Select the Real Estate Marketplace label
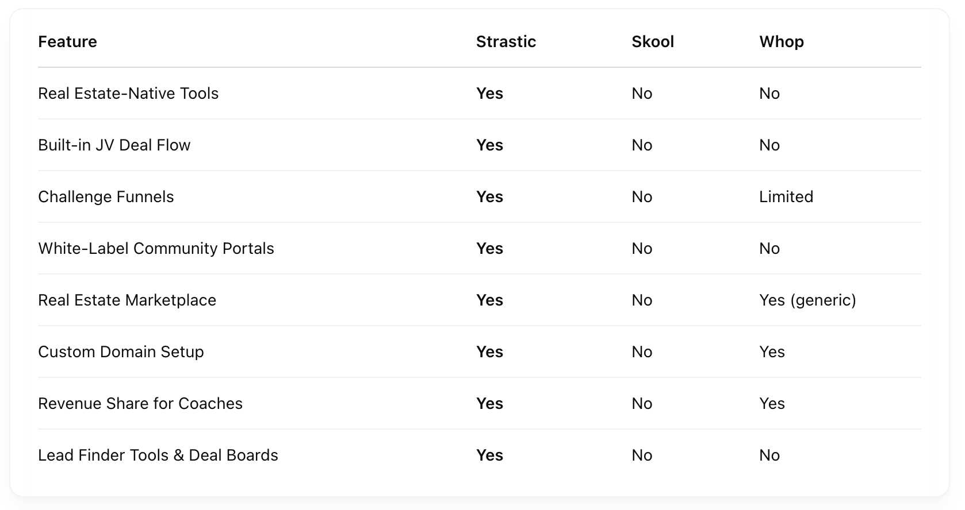Image resolution: width=965 pixels, height=510 pixels. [x=127, y=300]
